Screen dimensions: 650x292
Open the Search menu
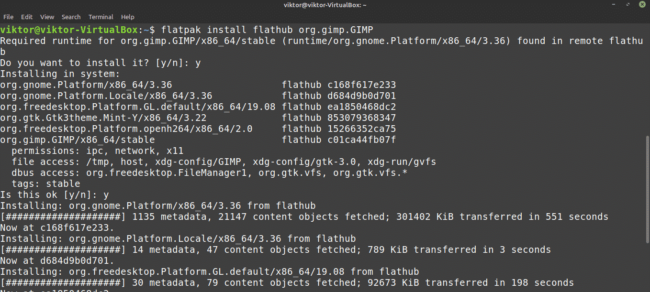pyautogui.click(x=71, y=17)
